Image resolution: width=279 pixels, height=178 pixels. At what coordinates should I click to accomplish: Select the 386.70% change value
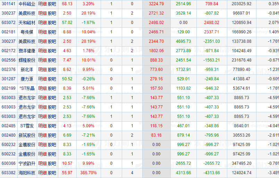pyautogui.click(x=88, y=173)
